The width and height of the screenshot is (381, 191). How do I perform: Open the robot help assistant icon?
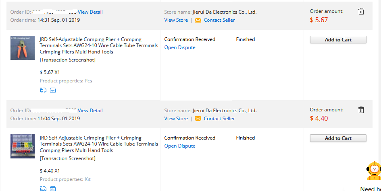[x=374, y=170]
